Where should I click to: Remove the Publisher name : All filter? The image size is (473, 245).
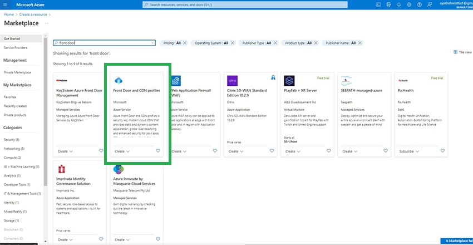[359, 43]
